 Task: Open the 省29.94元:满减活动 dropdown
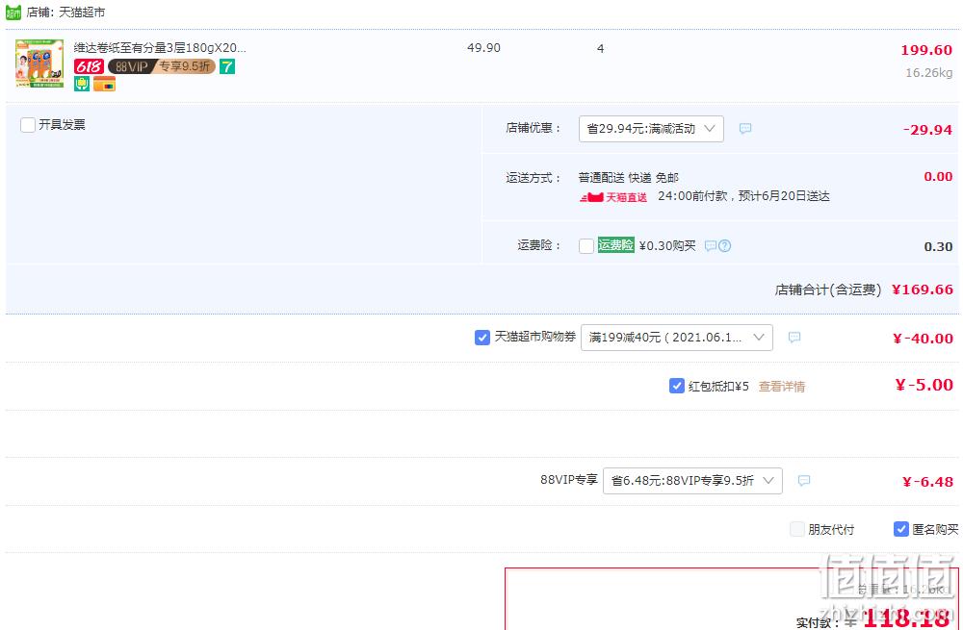click(651, 129)
